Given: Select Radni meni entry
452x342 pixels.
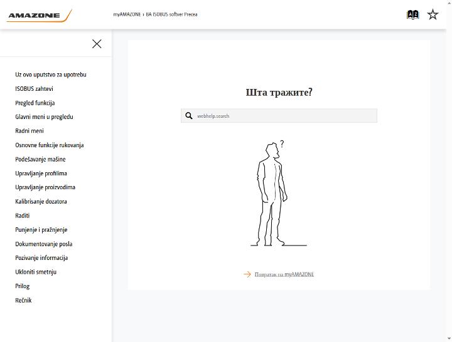Looking at the screenshot, I should tap(30, 131).
